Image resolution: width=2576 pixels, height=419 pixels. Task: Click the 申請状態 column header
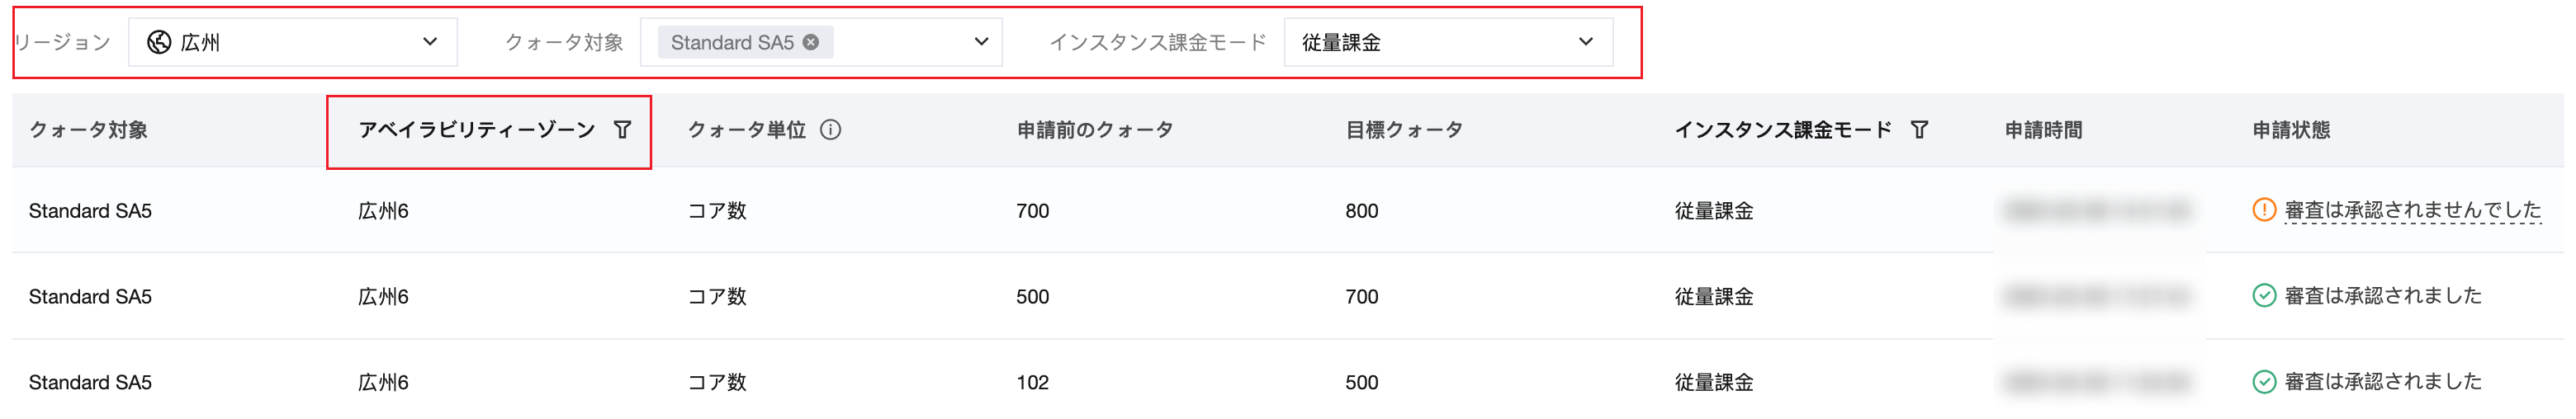tap(2290, 130)
